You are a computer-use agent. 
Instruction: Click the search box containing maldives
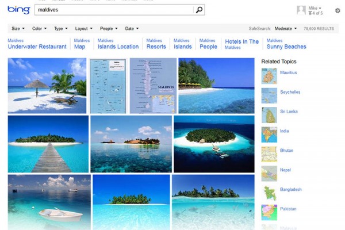[112, 10]
